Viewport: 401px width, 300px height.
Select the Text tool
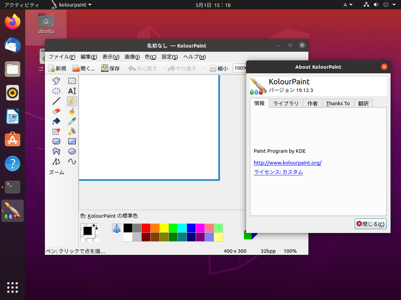pyautogui.click(x=72, y=91)
